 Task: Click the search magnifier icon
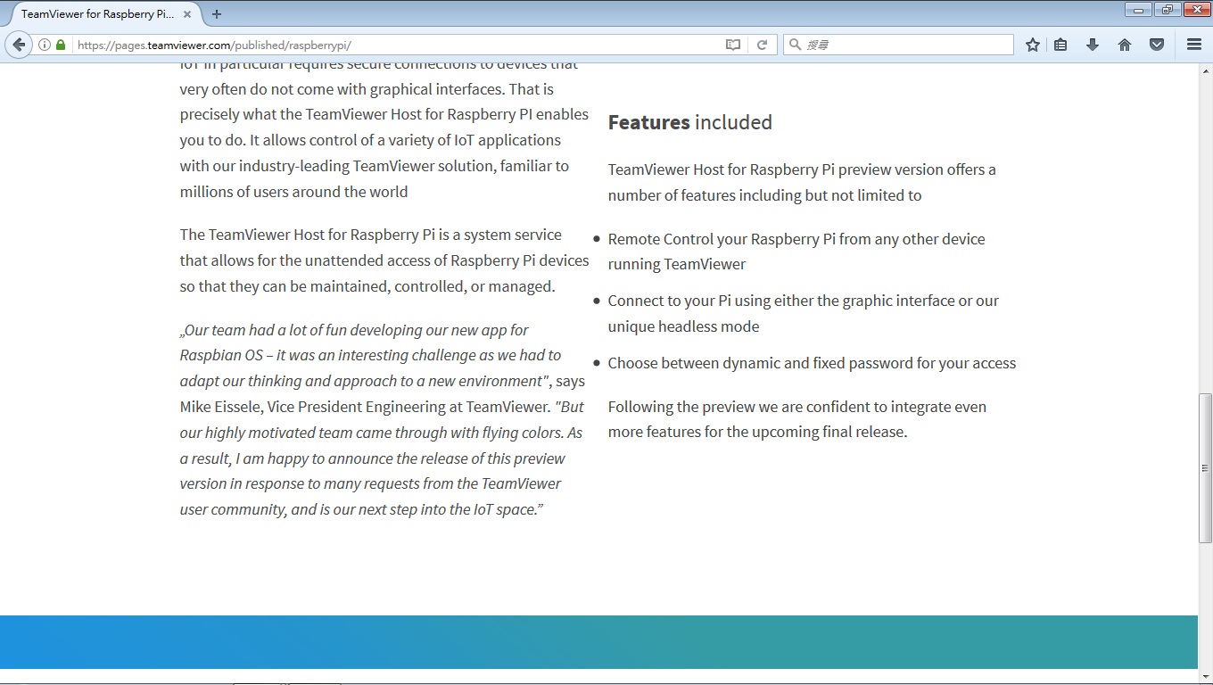tap(795, 45)
